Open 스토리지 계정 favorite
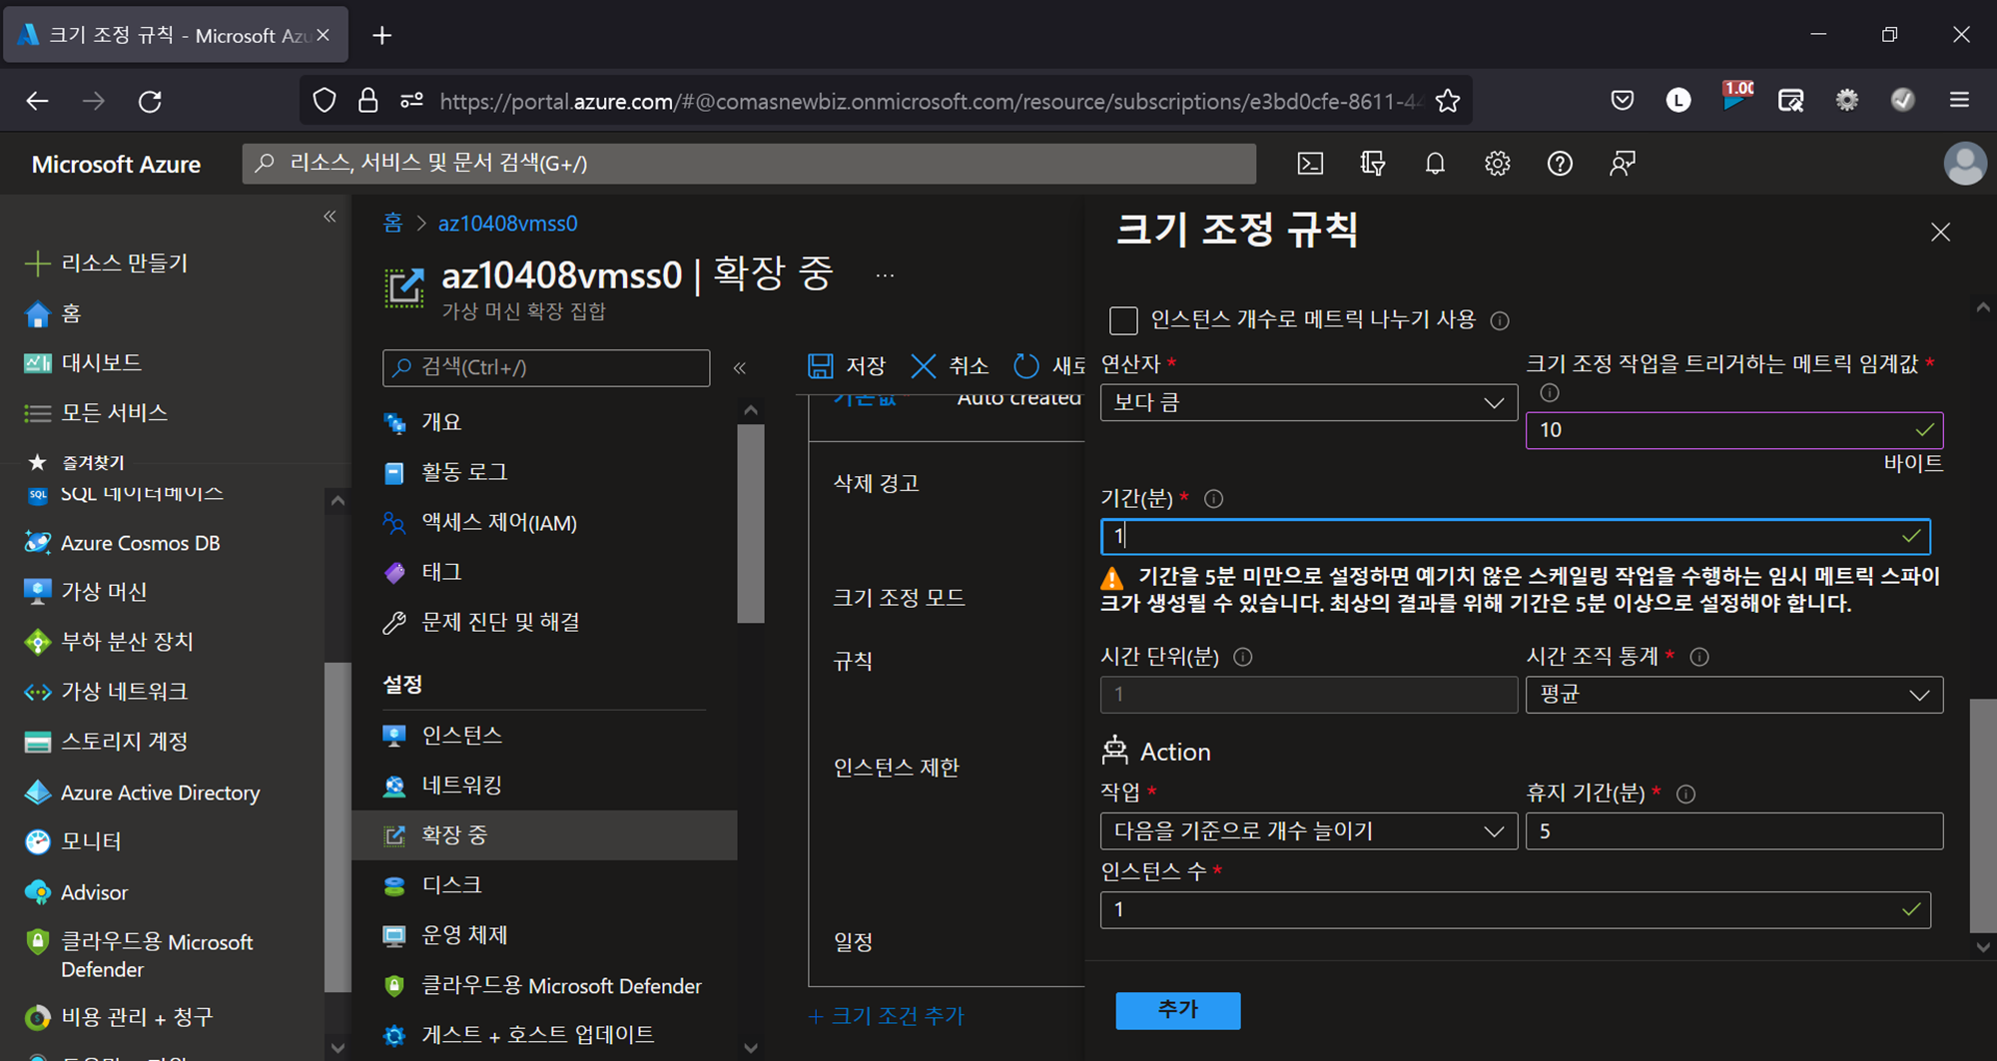The height and width of the screenshot is (1061, 1997). tap(106, 742)
